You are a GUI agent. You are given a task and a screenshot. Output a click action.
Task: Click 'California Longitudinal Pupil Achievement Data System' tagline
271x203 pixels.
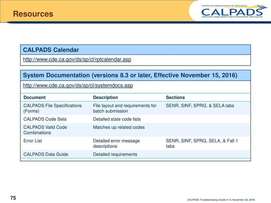232,17
